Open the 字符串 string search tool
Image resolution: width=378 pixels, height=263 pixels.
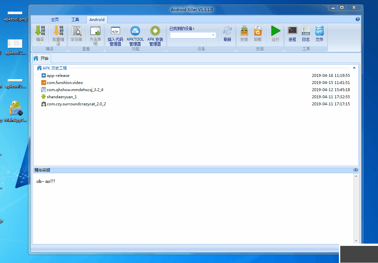[77, 31]
